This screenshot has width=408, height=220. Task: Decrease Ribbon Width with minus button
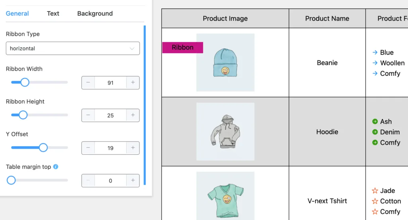pyautogui.click(x=88, y=83)
